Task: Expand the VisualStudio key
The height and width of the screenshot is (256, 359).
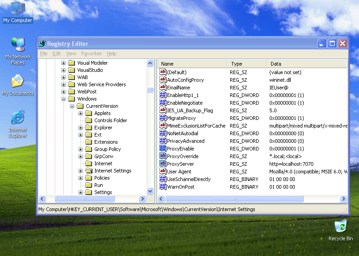Action: [x=63, y=70]
